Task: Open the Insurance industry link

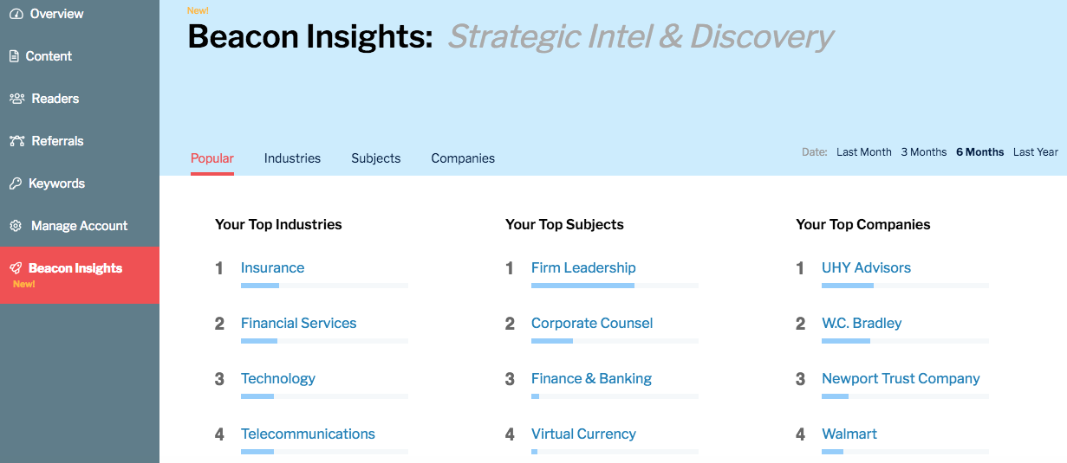Action: click(272, 268)
